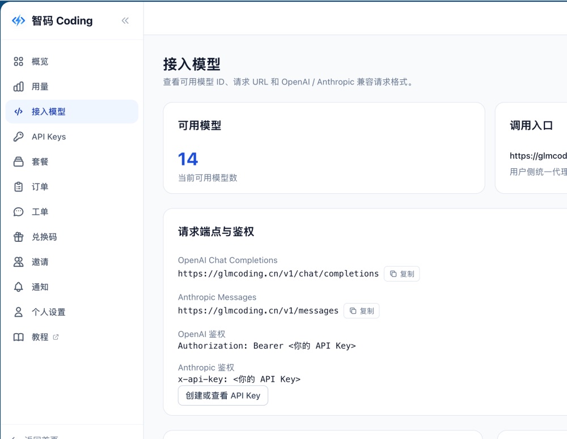Click OpenAI 鉴权 label
The height and width of the screenshot is (439, 567).
(x=201, y=334)
